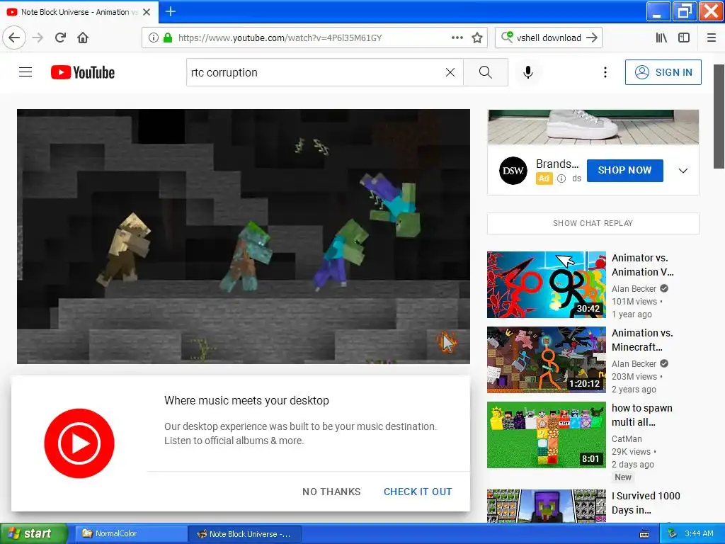725x544 pixels.
Task: Click the keyboard icon in system tray
Action: 644,534
